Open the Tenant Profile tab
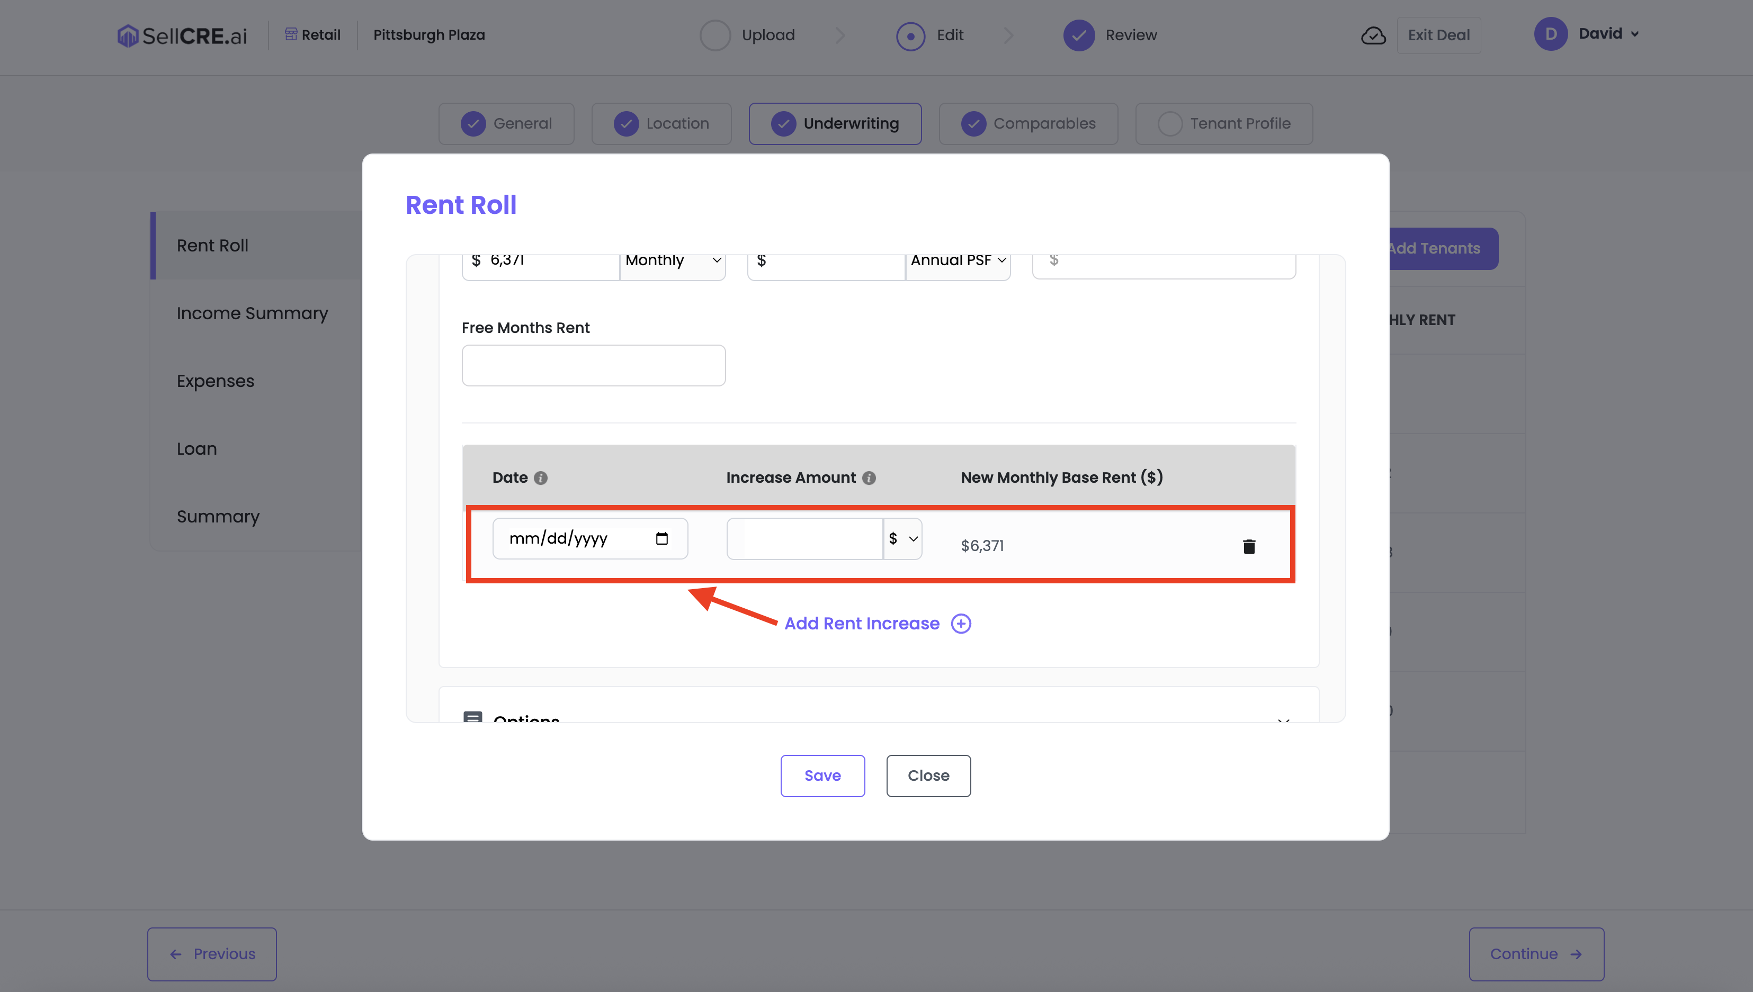The height and width of the screenshot is (992, 1753). pyautogui.click(x=1223, y=124)
